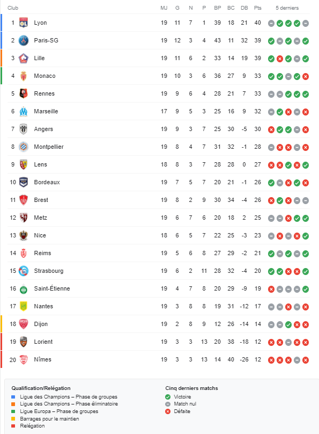Click the Saint-Étienne green crest
The height and width of the screenshot is (434, 319).
[x=24, y=288]
